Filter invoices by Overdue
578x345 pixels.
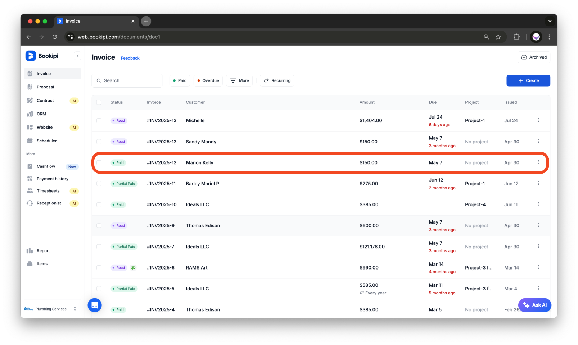(x=208, y=80)
